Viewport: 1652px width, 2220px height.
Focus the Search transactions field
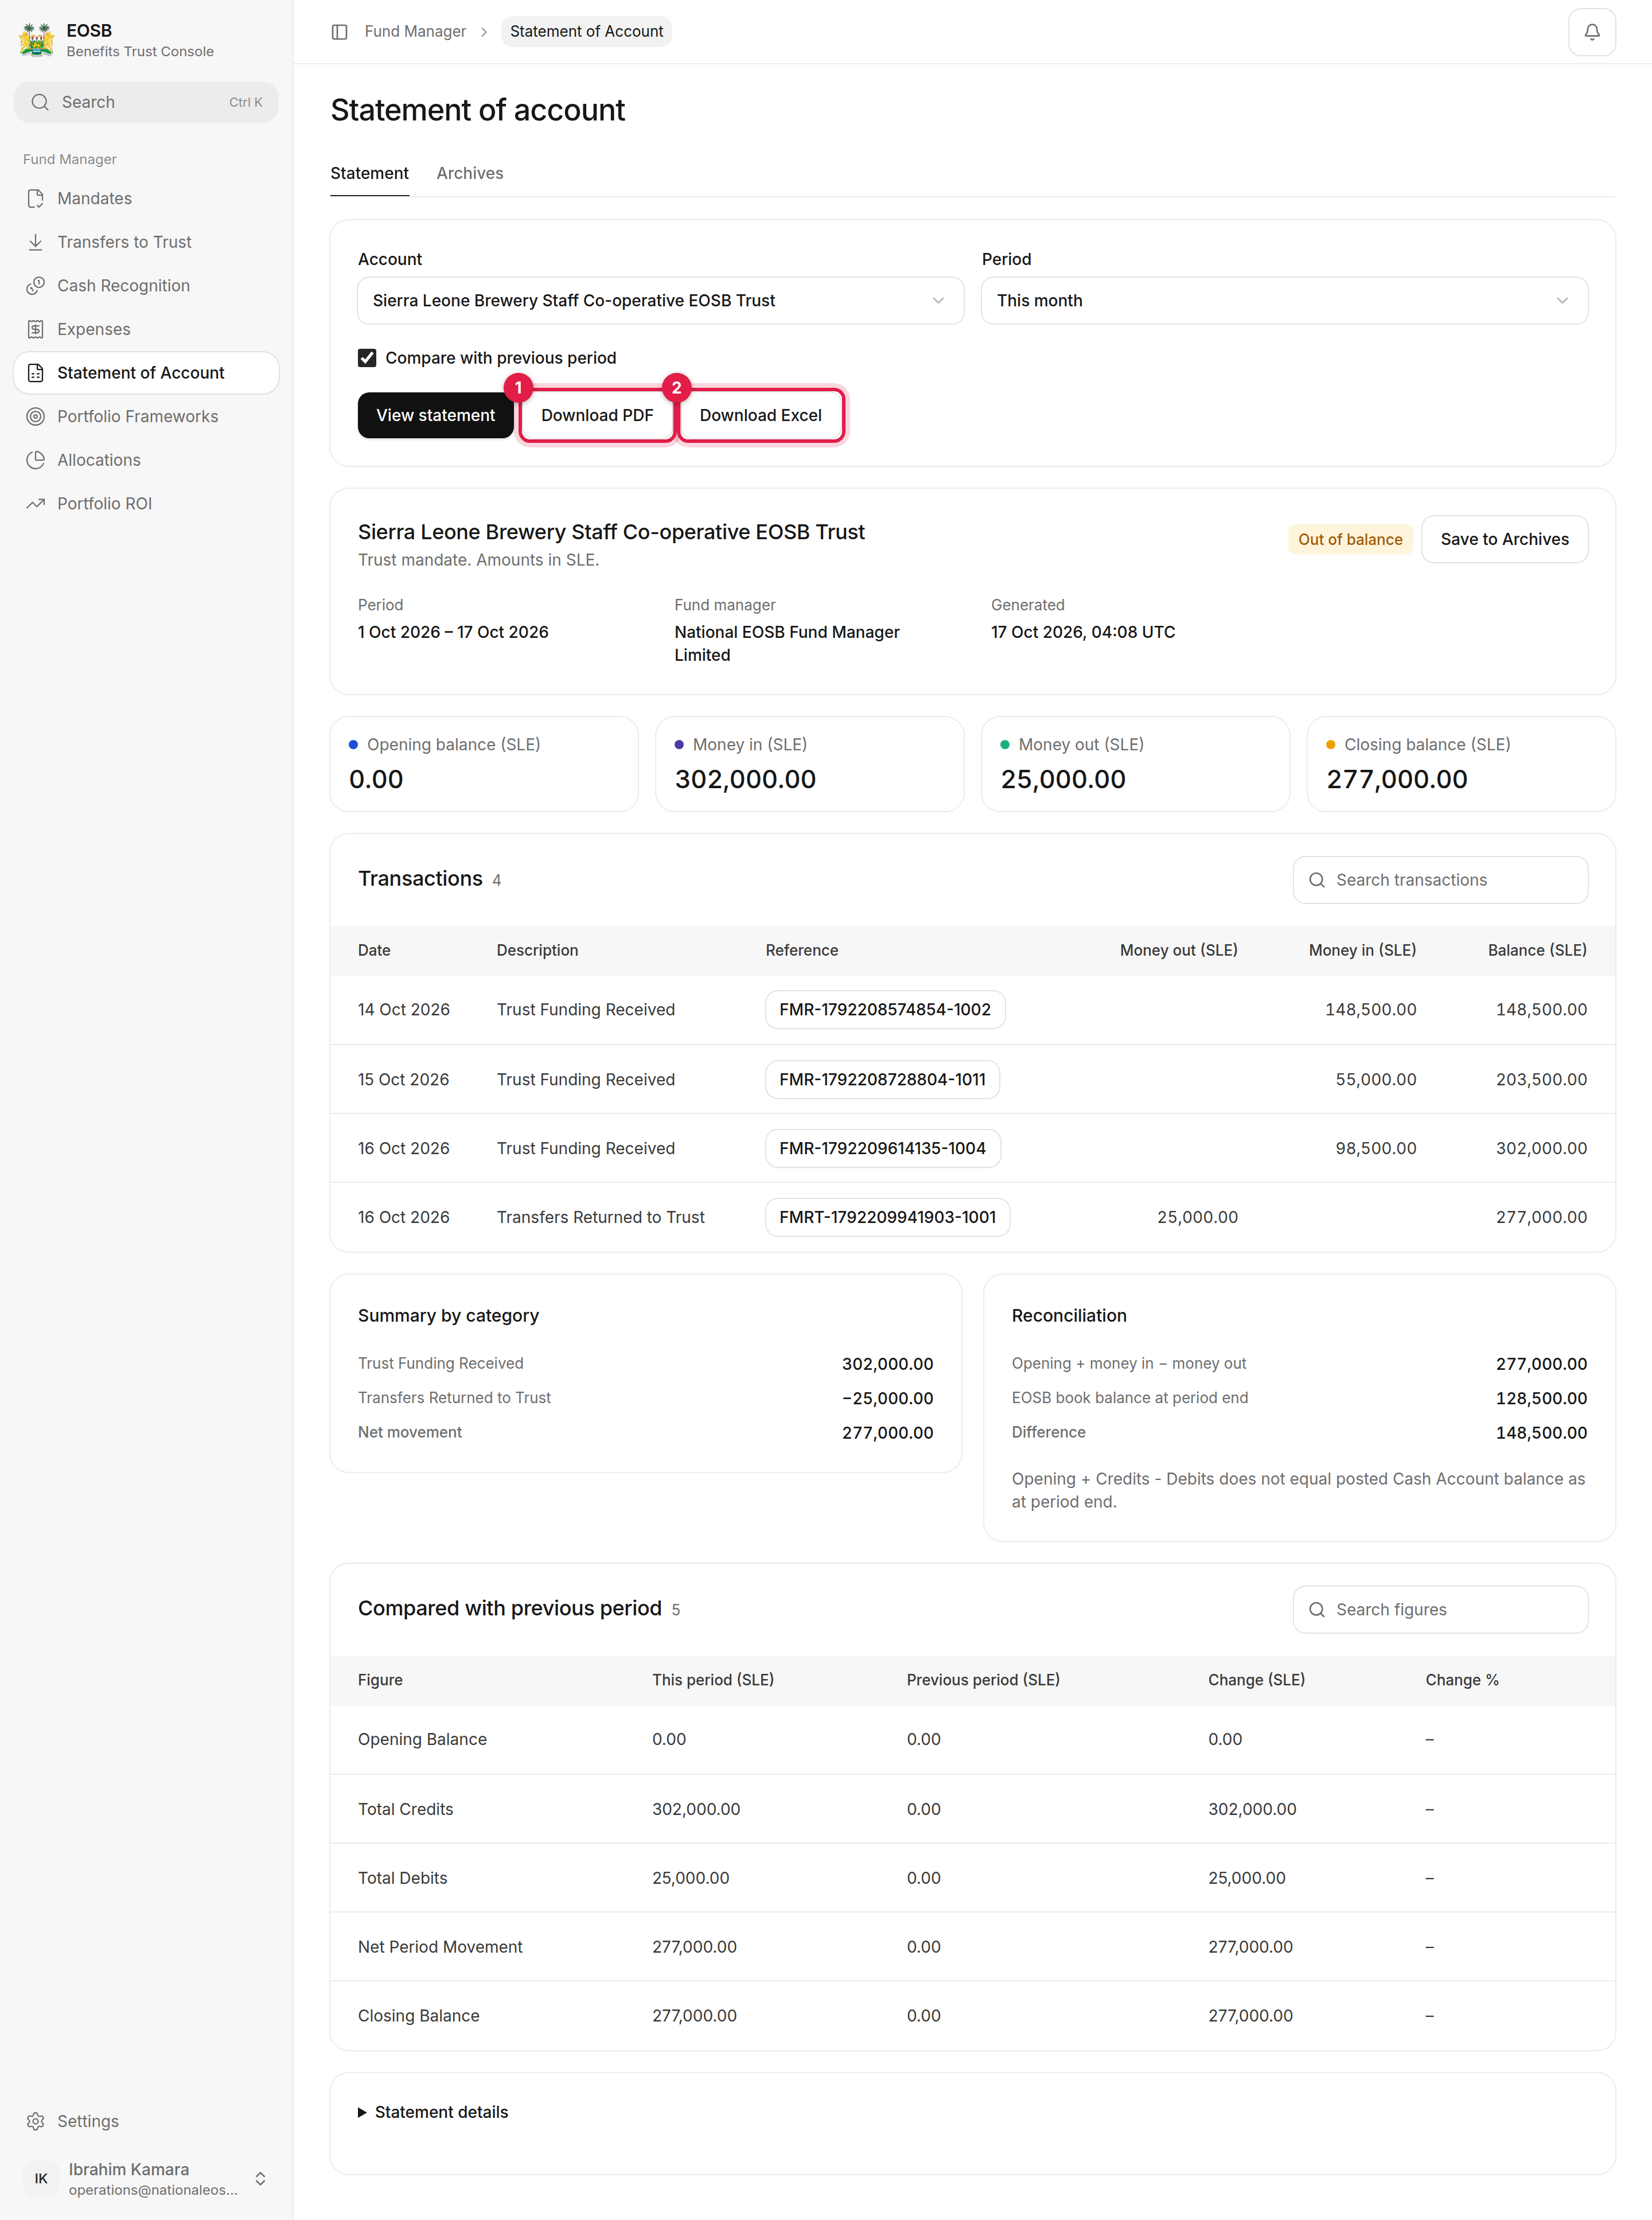[1440, 880]
